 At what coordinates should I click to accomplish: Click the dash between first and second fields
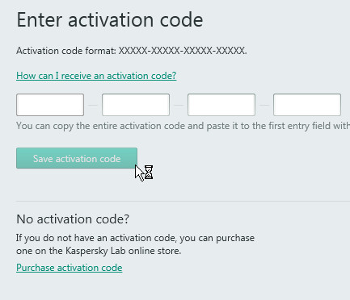click(93, 105)
